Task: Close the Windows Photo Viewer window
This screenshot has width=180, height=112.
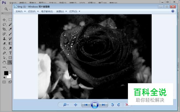Action: [x=173, y=7]
